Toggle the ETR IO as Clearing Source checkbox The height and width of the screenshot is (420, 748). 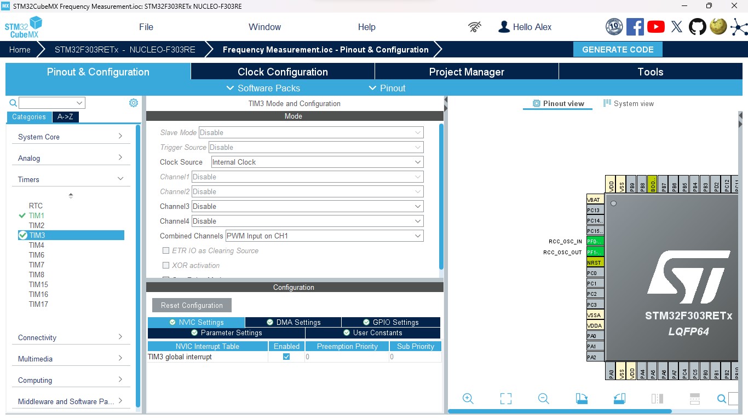coord(166,250)
